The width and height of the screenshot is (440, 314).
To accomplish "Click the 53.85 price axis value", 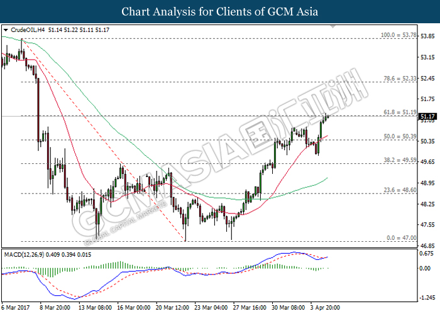I will coord(427,36).
